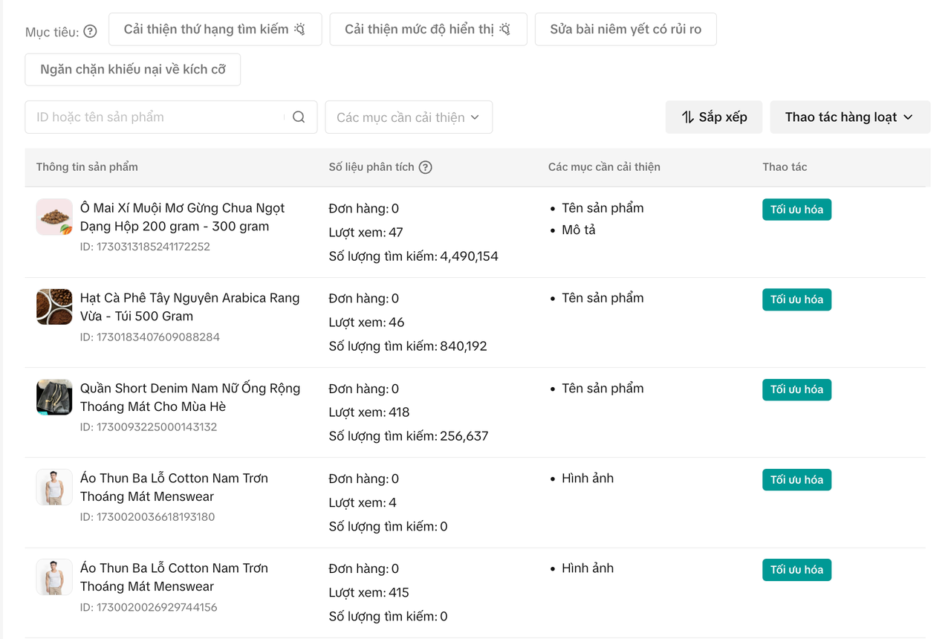Open the Arabica coffee beans product image

54,307
